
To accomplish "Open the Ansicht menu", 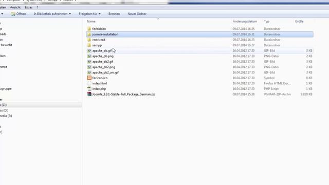I will (x=15, y=7).
